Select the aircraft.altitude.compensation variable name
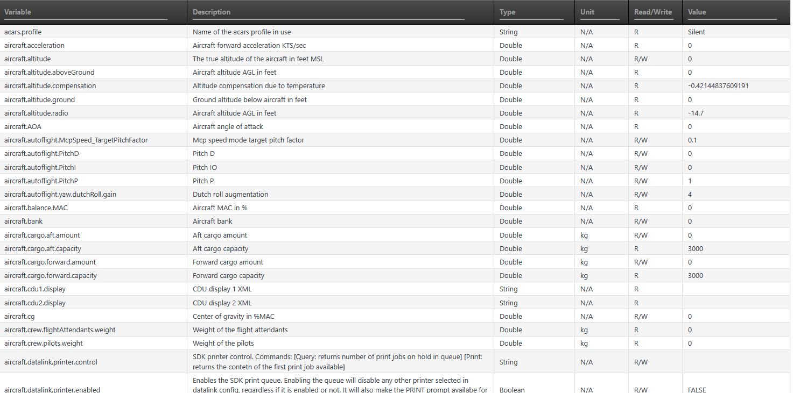Image resolution: width=793 pixels, height=393 pixels. (x=50, y=86)
